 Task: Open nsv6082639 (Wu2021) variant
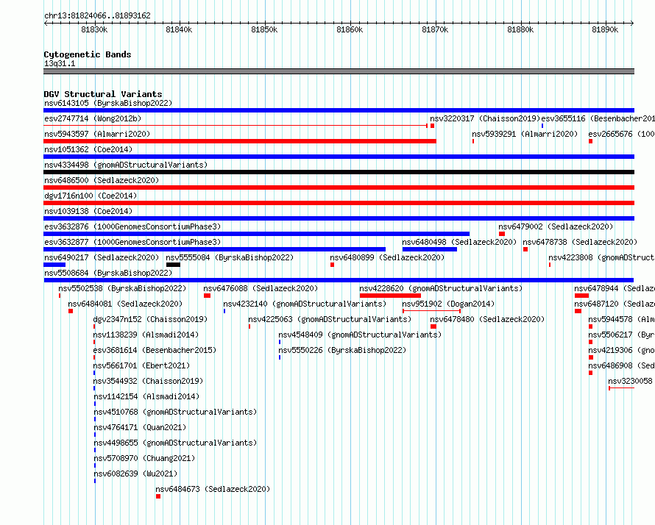click(x=135, y=474)
